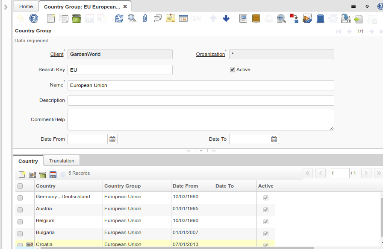Add new Country row in the detail toolbar
The width and height of the screenshot is (383, 249).
click(22, 174)
